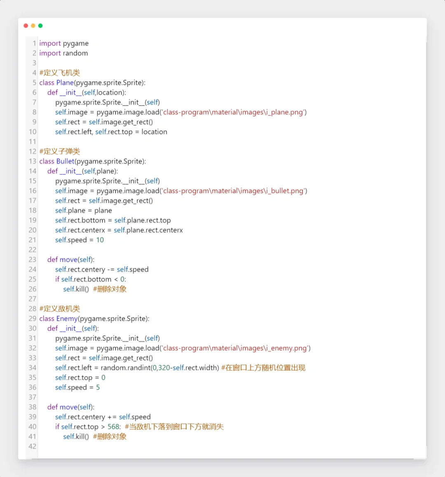Click 'if self.rect.top > 568:' statement
This screenshot has height=477, width=445.
coord(88,427)
